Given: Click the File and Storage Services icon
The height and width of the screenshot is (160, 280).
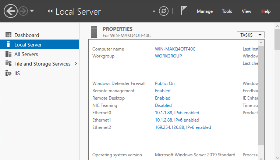Looking at the screenshot, I should pyautogui.click(x=8, y=64).
